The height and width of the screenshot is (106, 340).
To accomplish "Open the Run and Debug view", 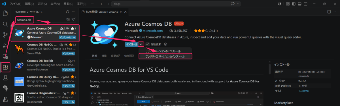I will click(x=5, y=46).
